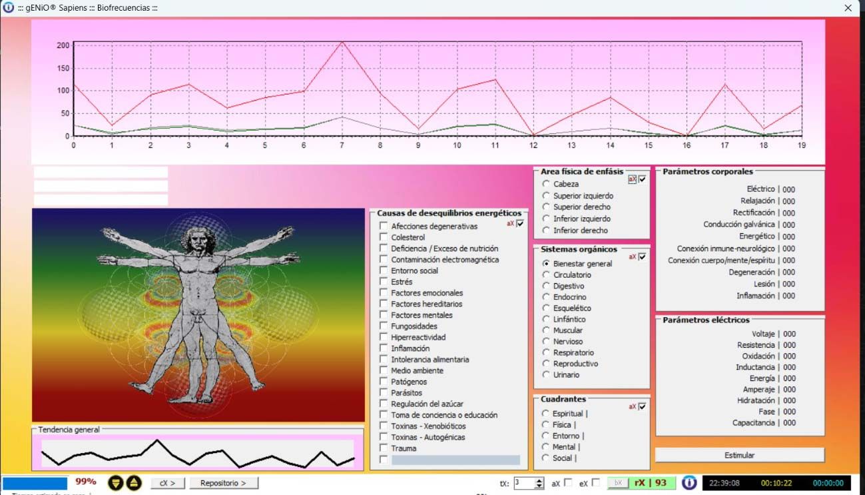
Task: Choose the Linfántico system
Action: 546,319
